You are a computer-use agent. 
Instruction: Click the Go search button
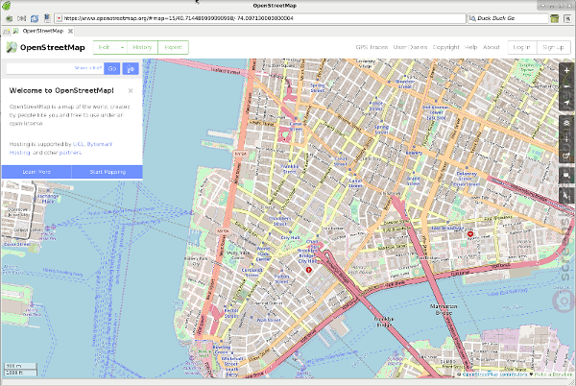[x=112, y=69]
